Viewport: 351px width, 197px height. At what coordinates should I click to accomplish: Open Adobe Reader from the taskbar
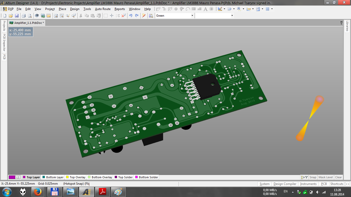103,192
